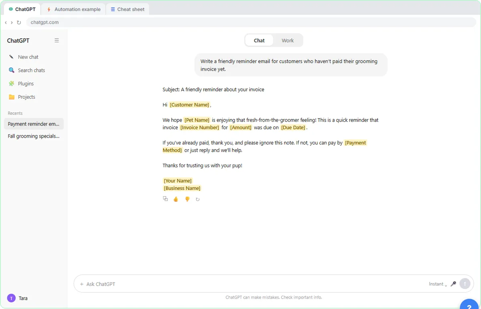The width and height of the screenshot is (481, 309).
Task: Click the plus attach icon in composer
Action: tap(82, 284)
